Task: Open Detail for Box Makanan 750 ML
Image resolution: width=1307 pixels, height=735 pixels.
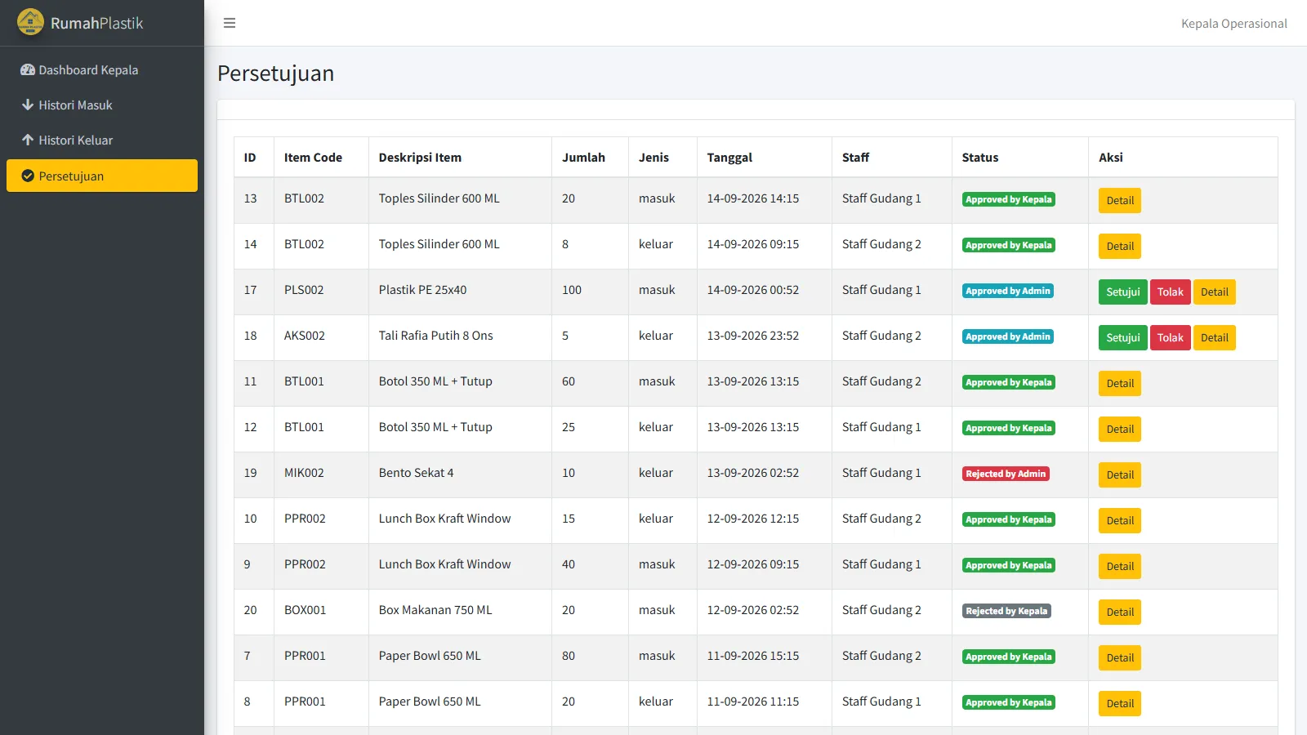Action: pyautogui.click(x=1120, y=612)
